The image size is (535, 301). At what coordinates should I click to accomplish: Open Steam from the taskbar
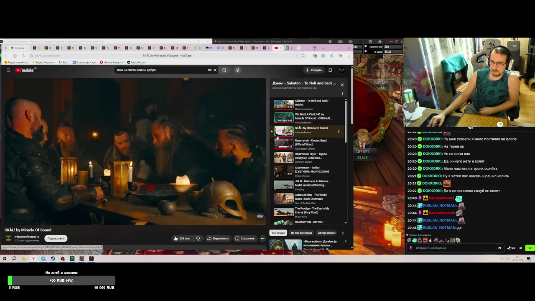53,259
